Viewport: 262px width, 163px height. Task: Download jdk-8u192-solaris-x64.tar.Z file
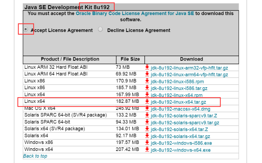coord(179,129)
